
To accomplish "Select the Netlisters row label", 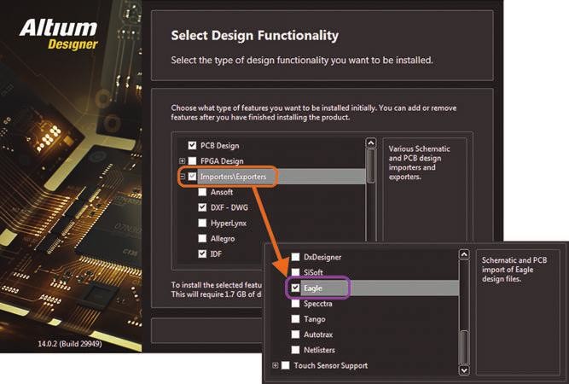I will (x=319, y=350).
